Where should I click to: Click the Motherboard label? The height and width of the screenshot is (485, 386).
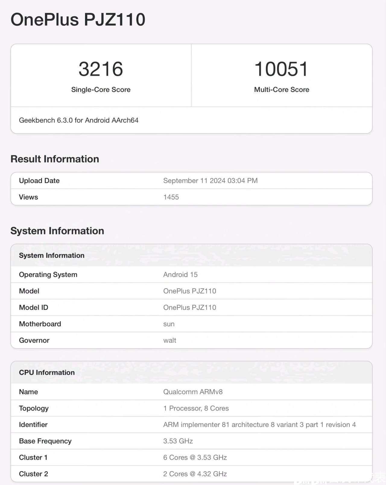[40, 324]
